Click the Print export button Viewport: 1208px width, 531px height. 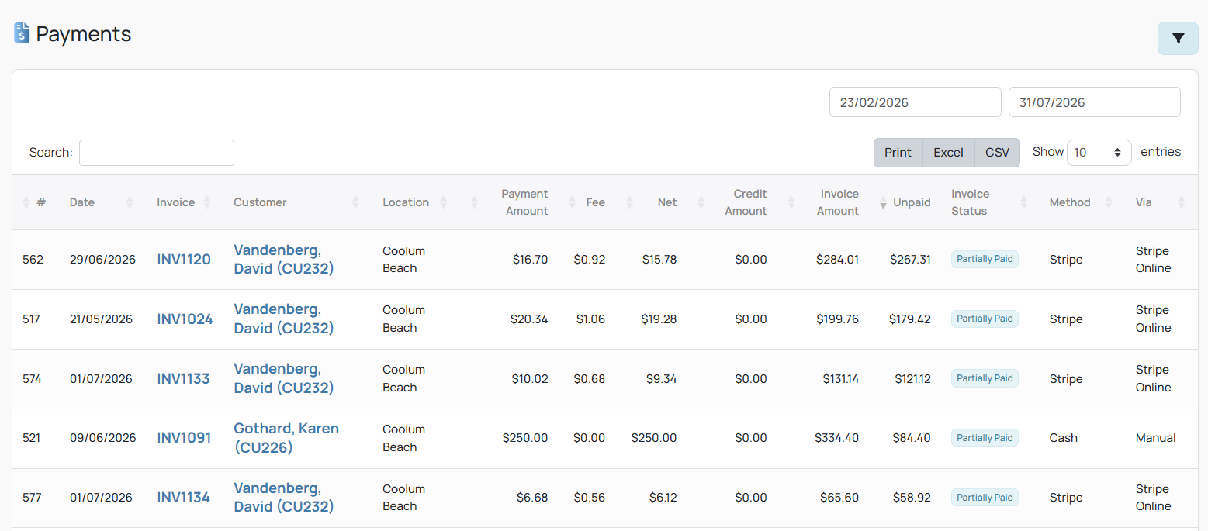898,153
